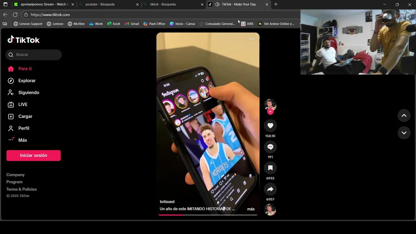Open the comments (191) bubble

tap(270, 147)
